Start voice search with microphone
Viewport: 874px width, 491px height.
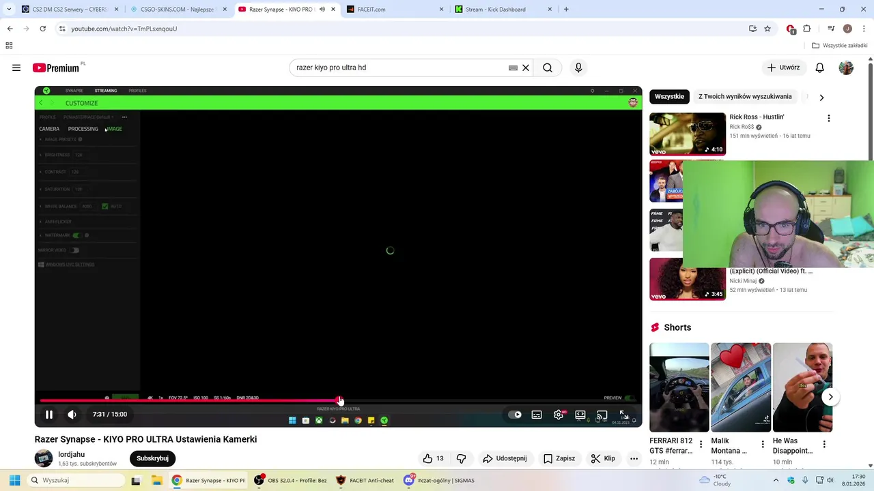[578, 68]
